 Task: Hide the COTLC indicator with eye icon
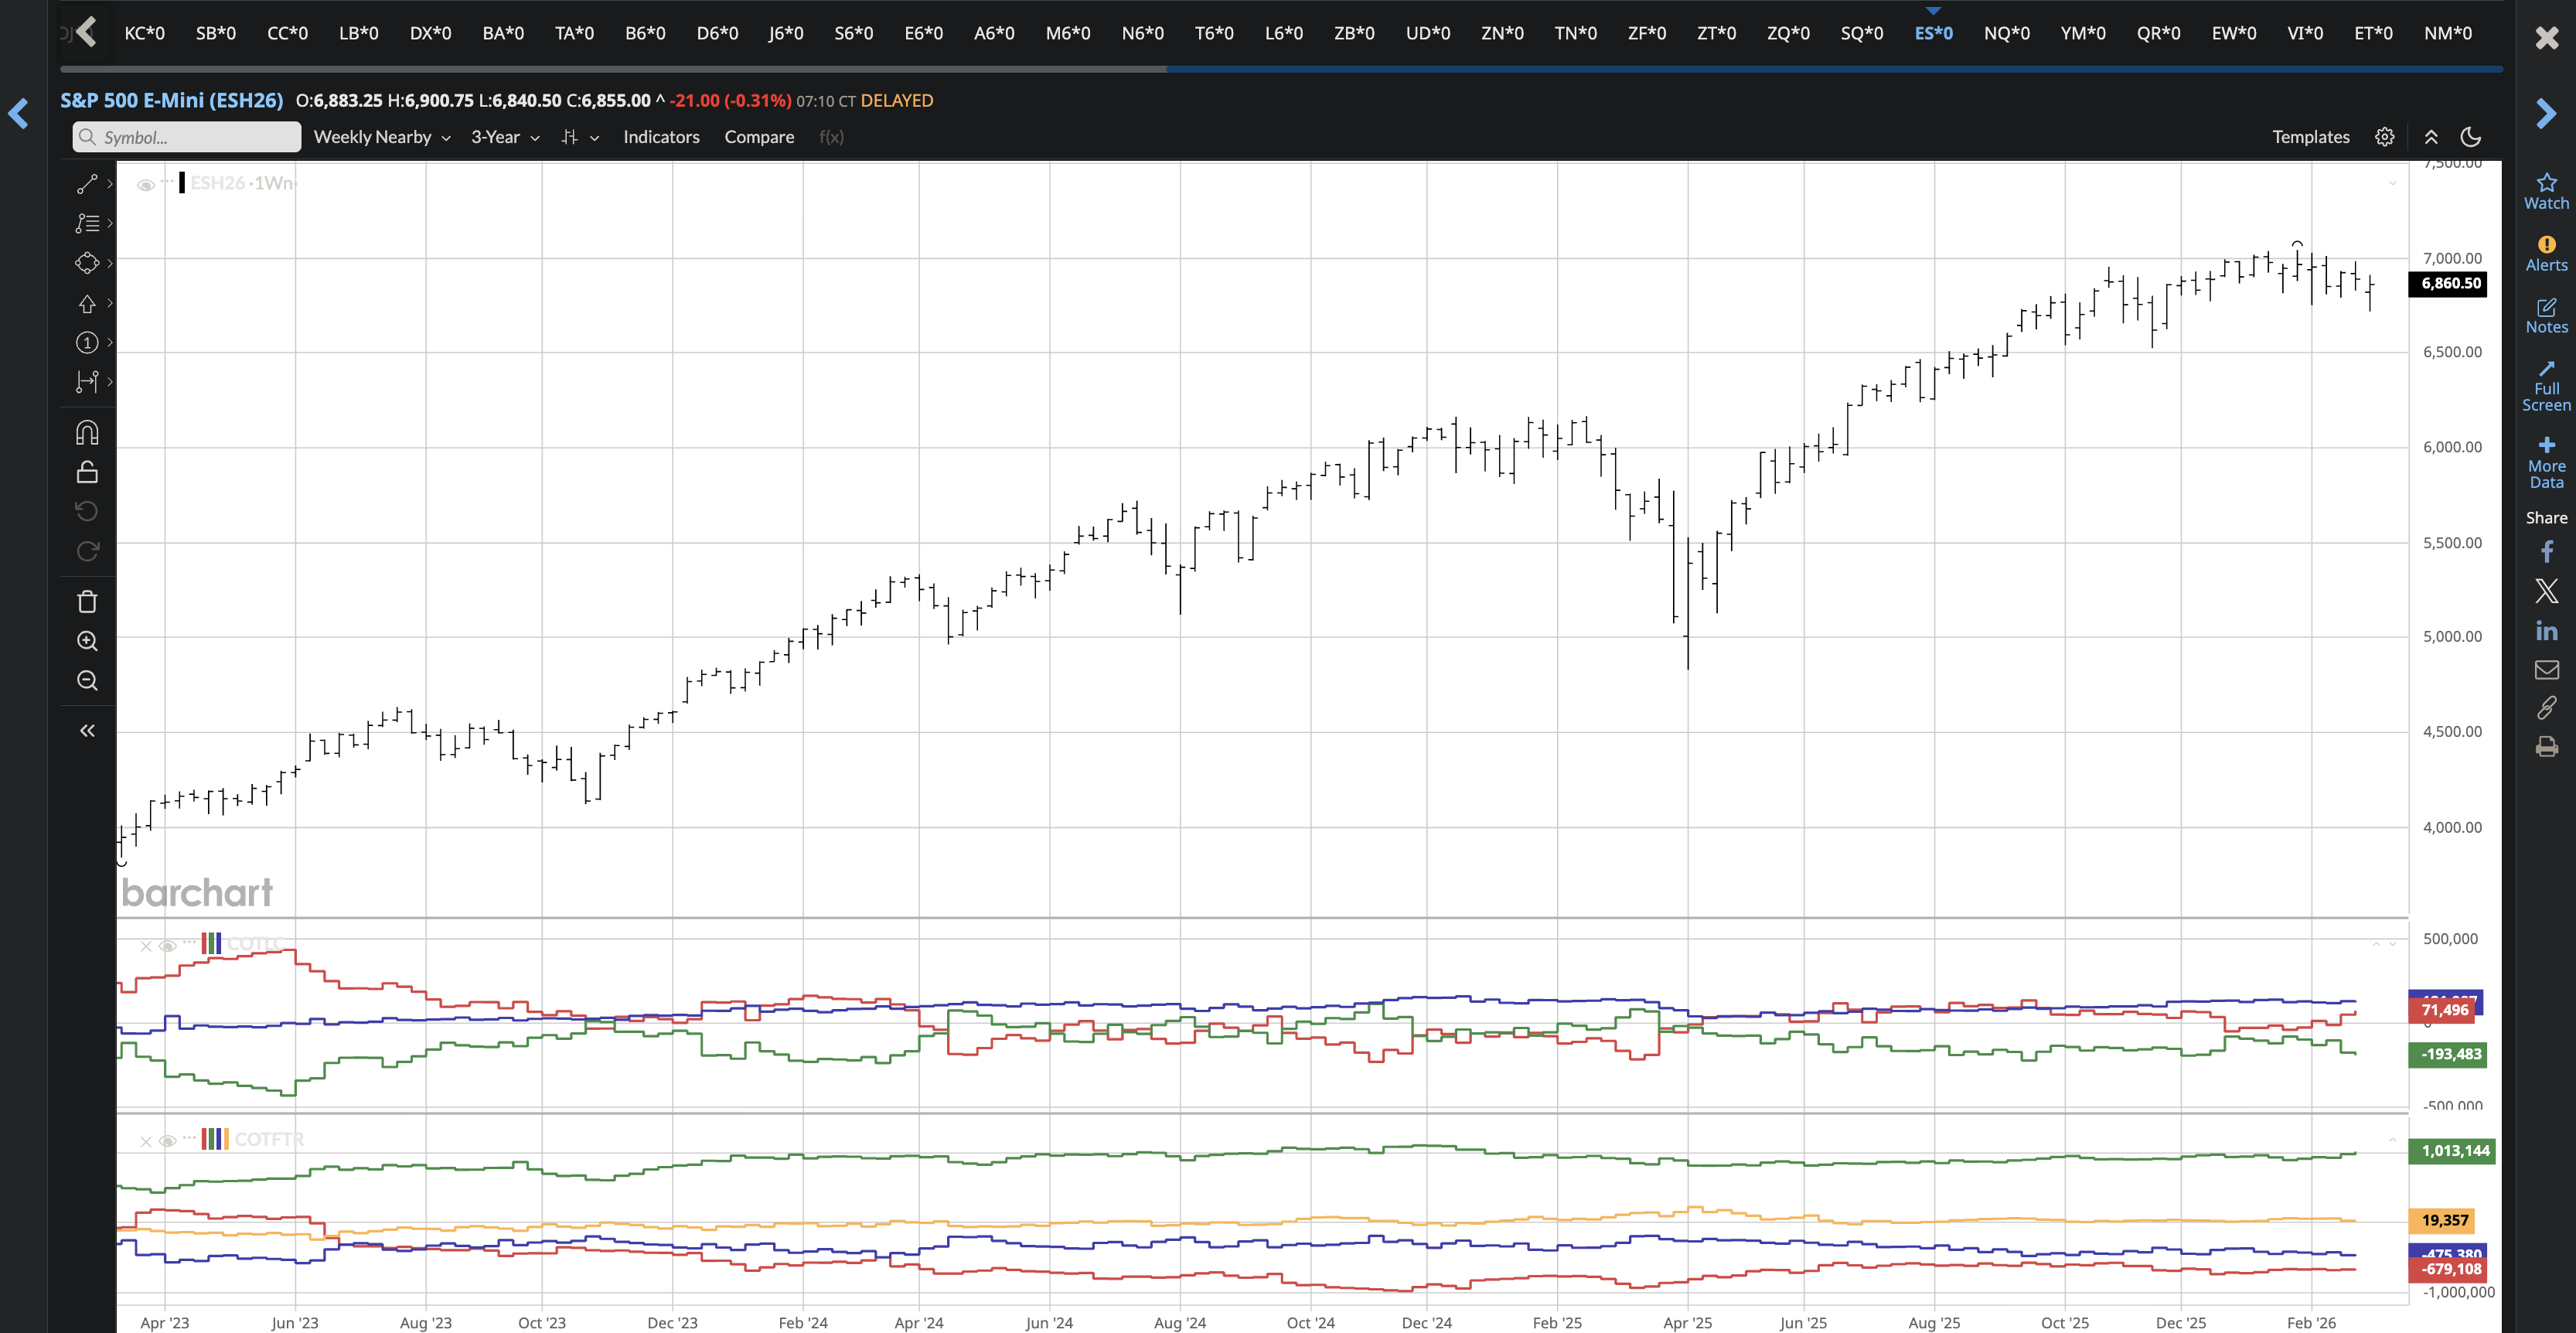pyautogui.click(x=168, y=946)
